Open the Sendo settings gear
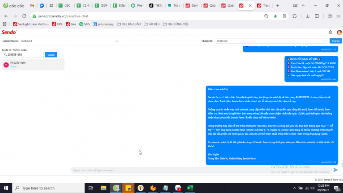 point(330,32)
